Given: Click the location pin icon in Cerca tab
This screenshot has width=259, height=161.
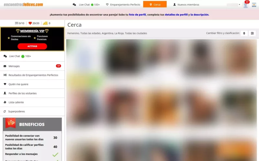Looking at the screenshot, I should pos(151,5).
